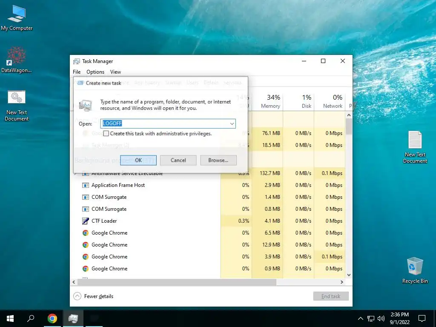
Task: Click the vertical scrollbar down arrow
Action: click(349, 275)
